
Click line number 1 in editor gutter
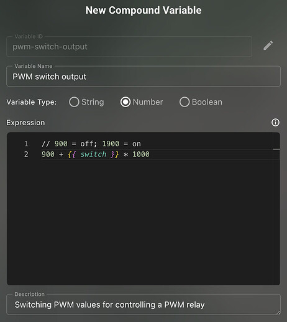pyautogui.click(x=26, y=144)
